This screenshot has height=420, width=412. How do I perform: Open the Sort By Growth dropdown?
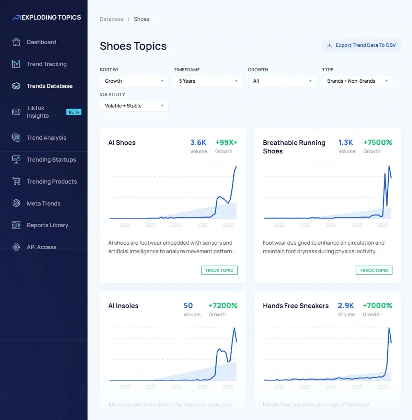tap(134, 81)
